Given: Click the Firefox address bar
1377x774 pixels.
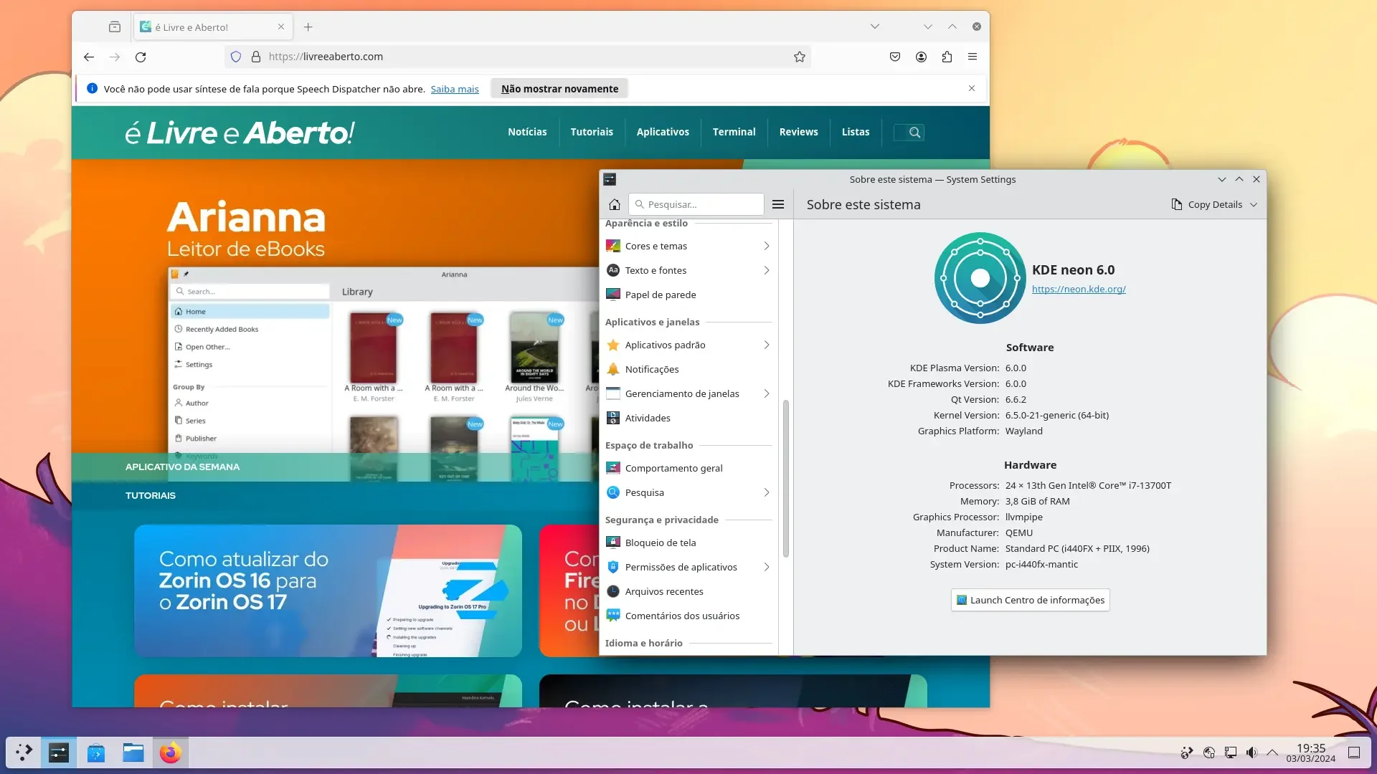Looking at the screenshot, I should [516, 57].
